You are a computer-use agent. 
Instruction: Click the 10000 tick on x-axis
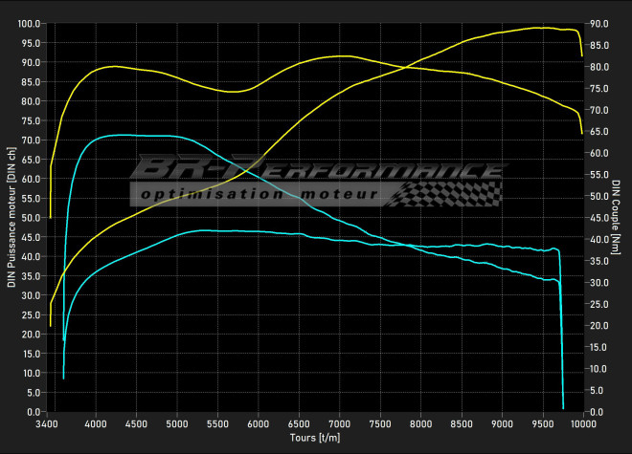click(583, 423)
